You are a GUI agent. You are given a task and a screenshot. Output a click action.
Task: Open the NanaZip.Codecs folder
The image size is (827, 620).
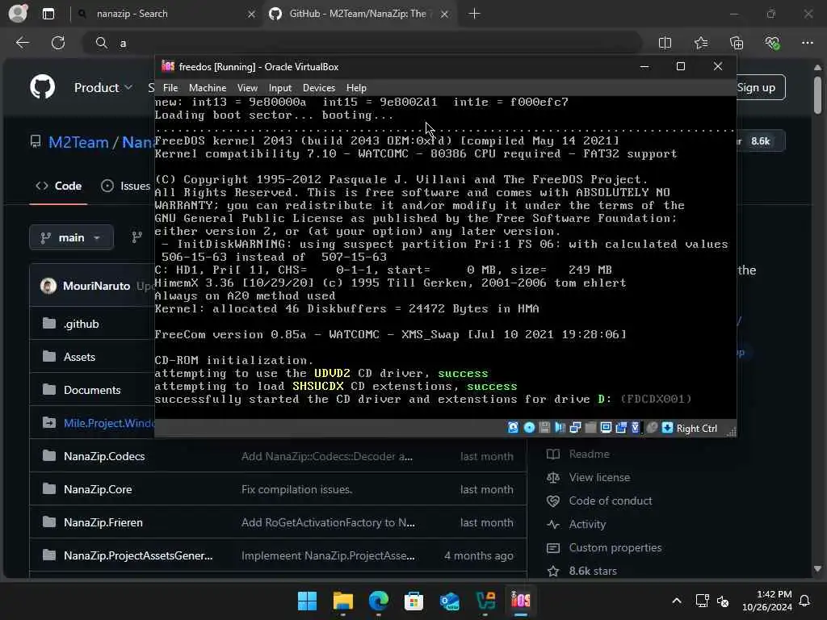104,457
